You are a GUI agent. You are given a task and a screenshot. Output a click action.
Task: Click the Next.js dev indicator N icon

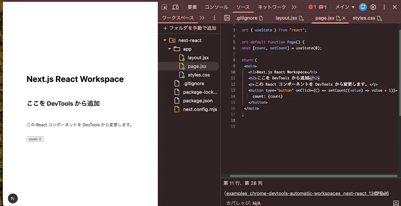point(13,198)
